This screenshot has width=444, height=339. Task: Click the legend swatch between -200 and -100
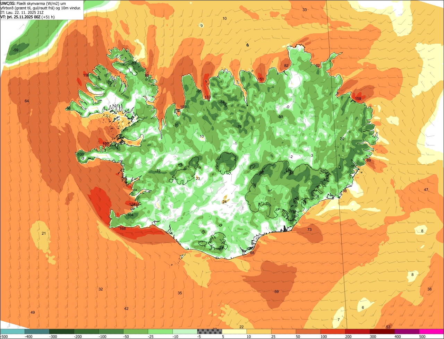click(86, 331)
